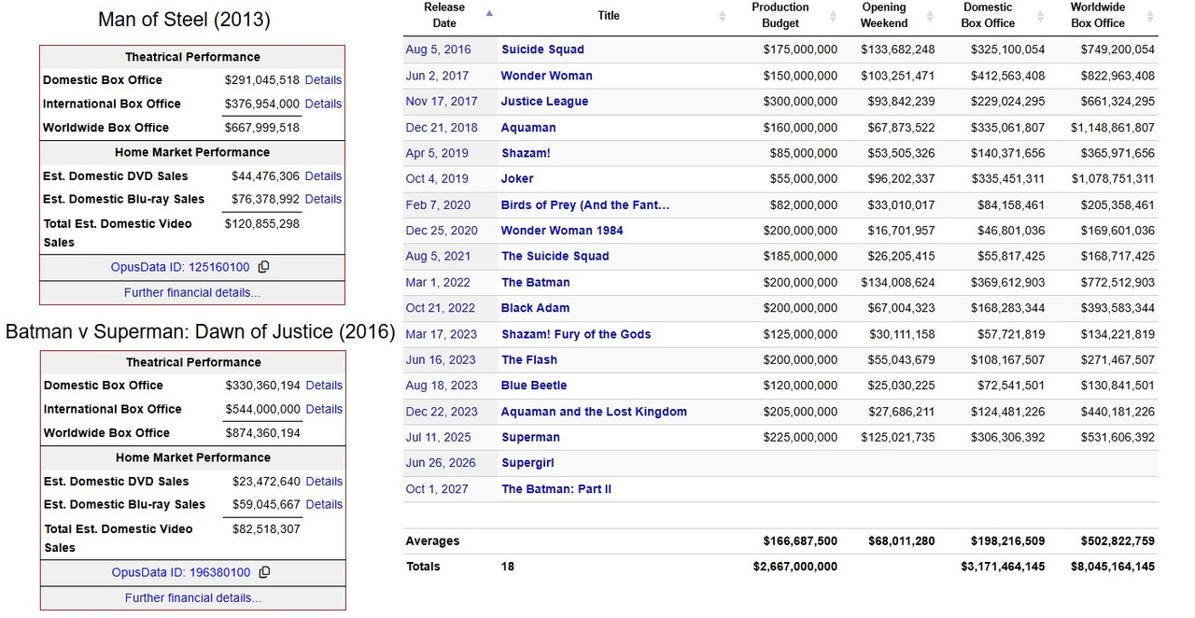Open Aquaman and the Lost Kingdom link
Viewport: 1195px width, 618px height.
click(594, 412)
